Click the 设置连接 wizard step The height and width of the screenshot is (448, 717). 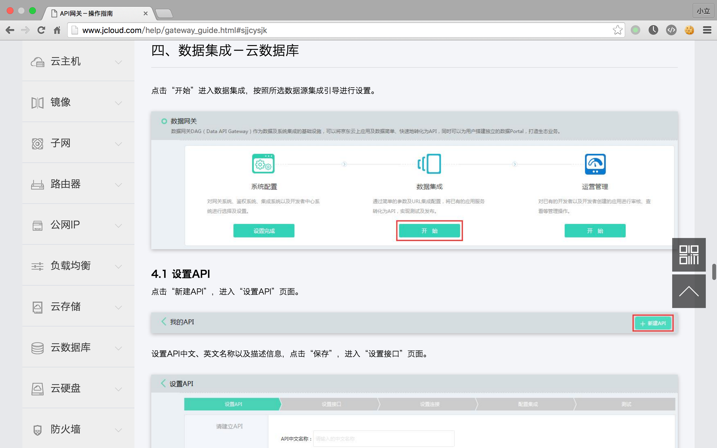(x=429, y=404)
